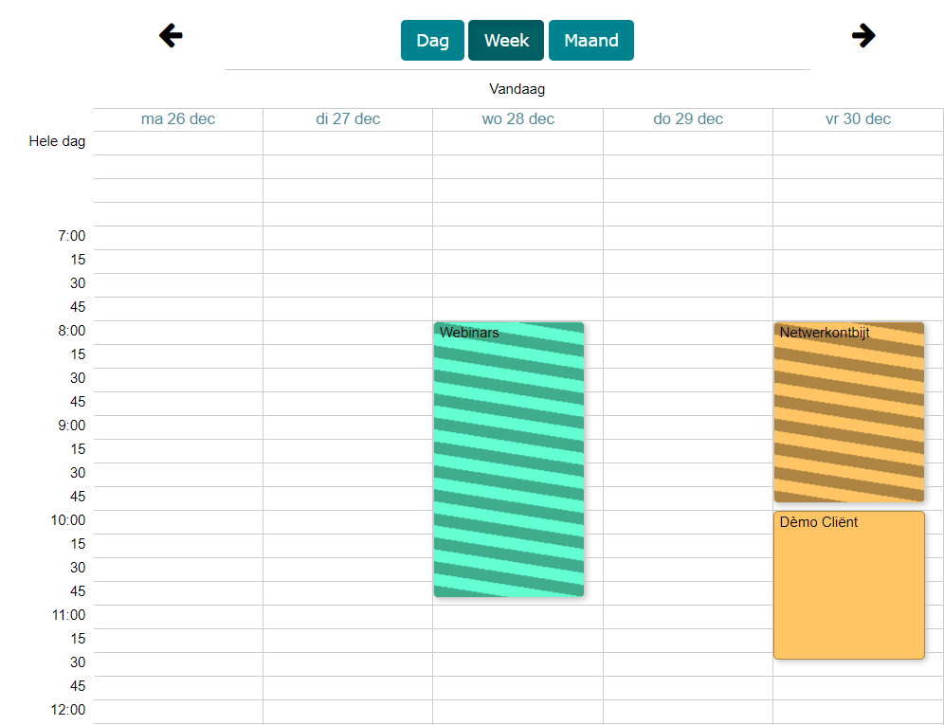
Task: Go to next week with right arrow
Action: click(x=863, y=36)
